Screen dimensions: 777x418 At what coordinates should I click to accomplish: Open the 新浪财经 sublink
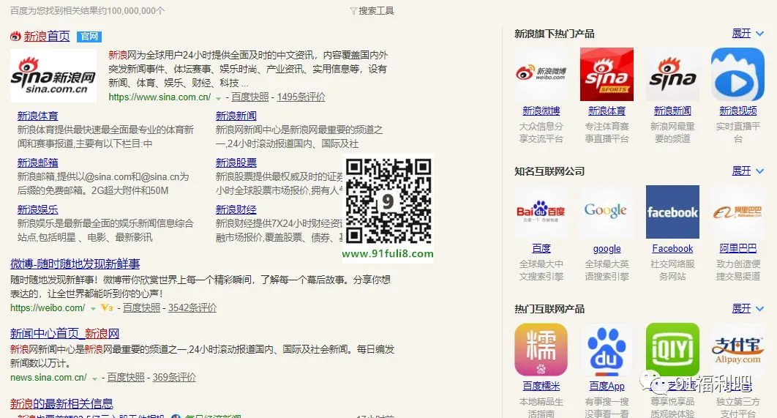pos(236,209)
